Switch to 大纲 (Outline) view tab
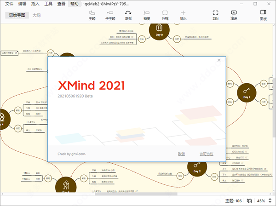Screen dimensions: 276x206 36,15
